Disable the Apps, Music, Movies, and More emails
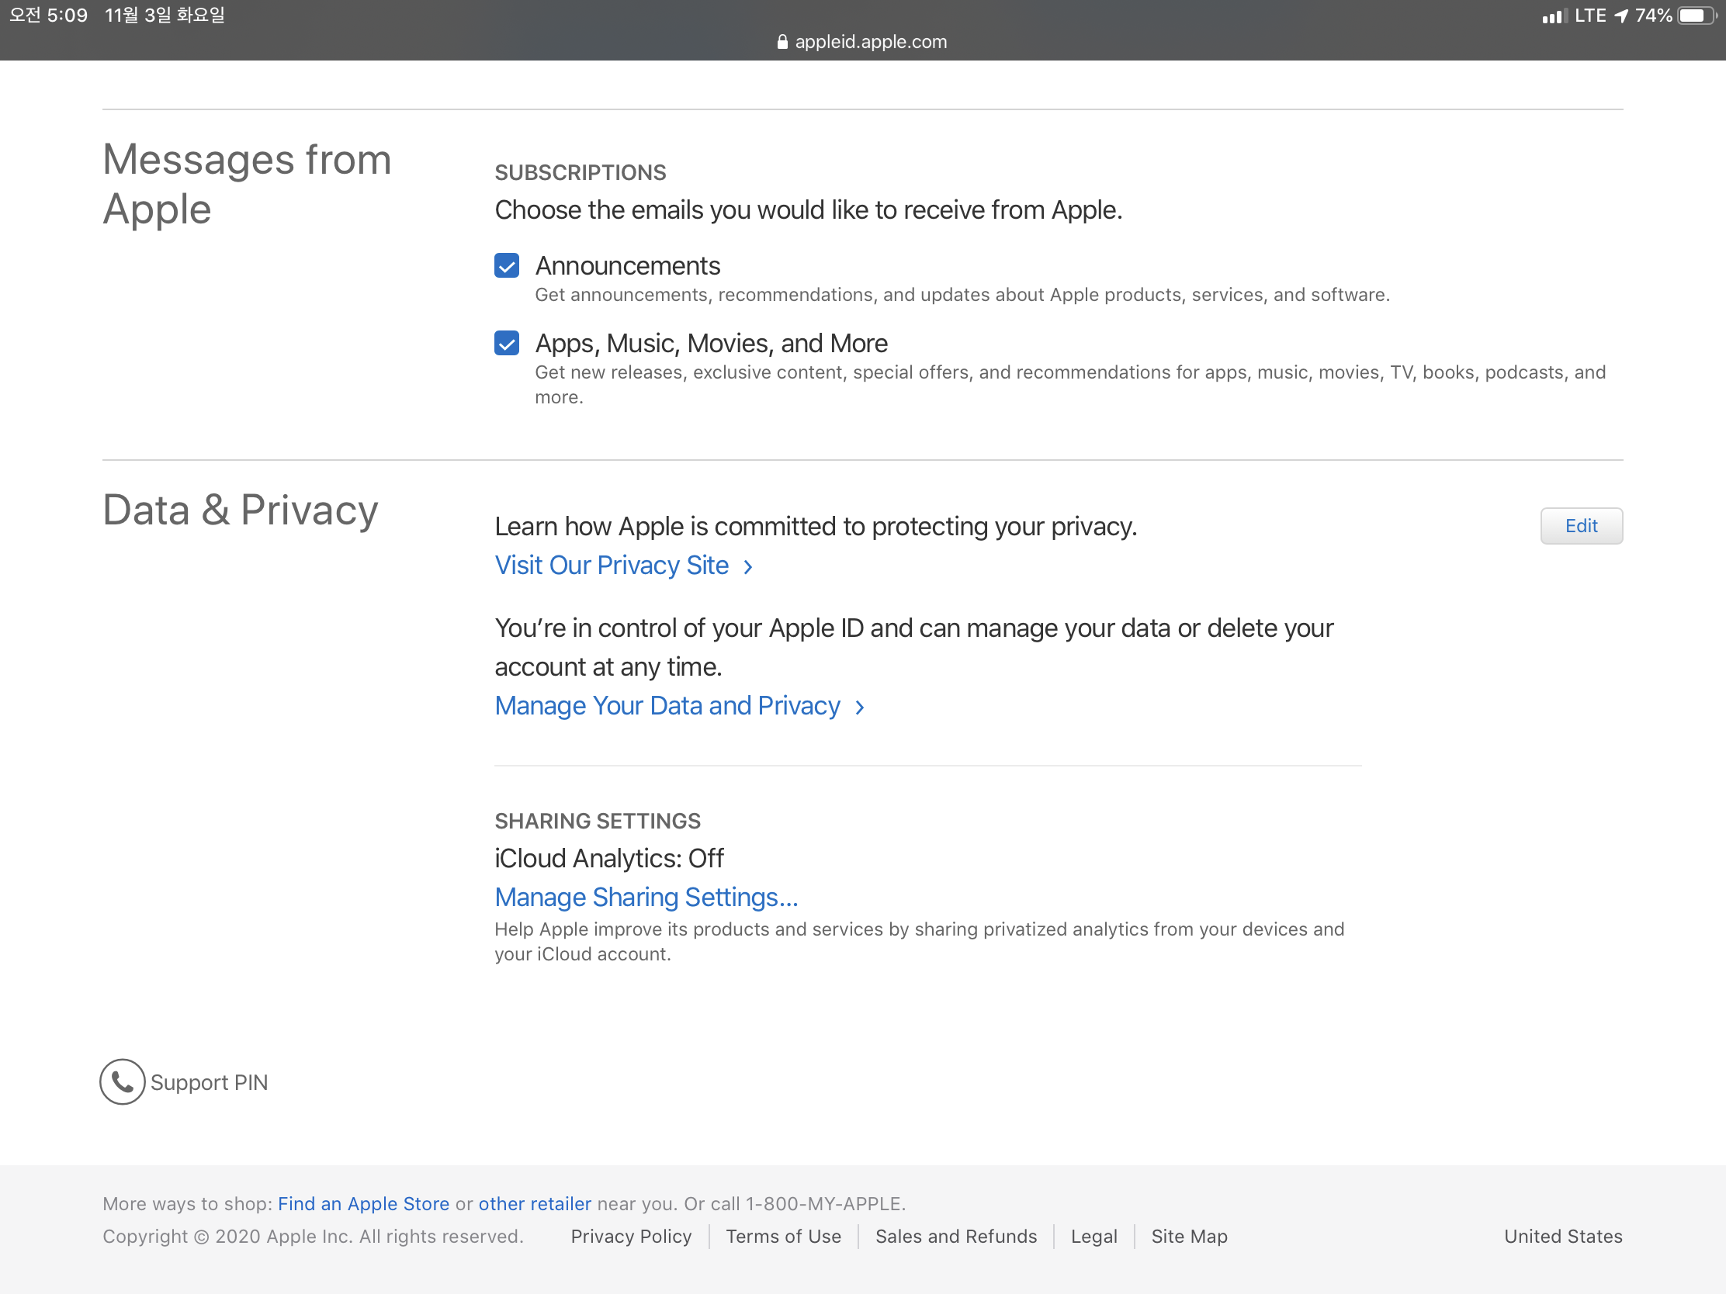Viewport: 1726px width, 1294px height. pyautogui.click(x=506, y=343)
